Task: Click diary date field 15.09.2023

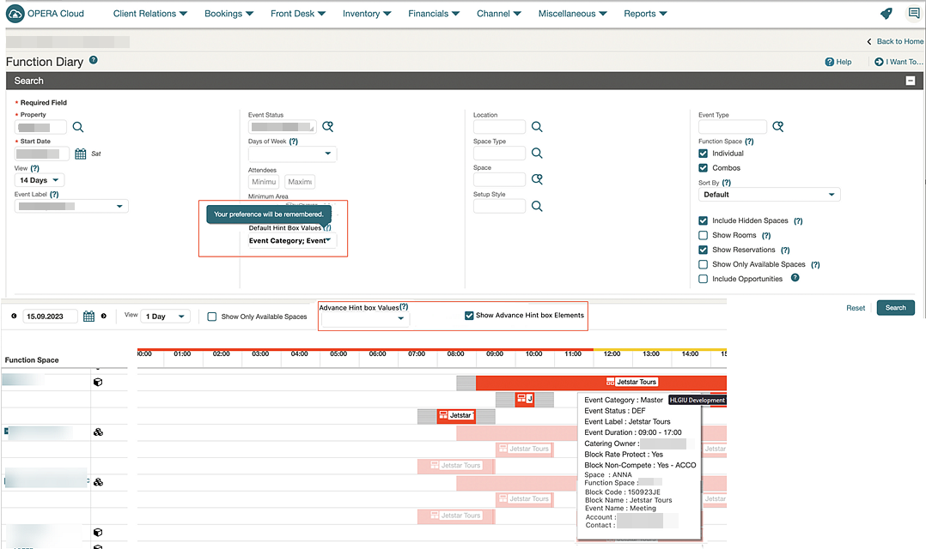Action: point(50,317)
